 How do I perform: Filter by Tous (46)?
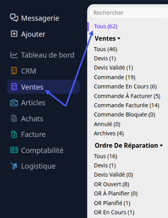[x=106, y=49]
